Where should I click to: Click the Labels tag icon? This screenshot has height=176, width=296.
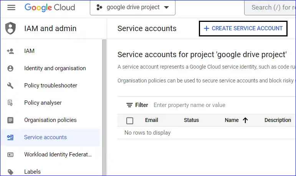(x=10, y=172)
